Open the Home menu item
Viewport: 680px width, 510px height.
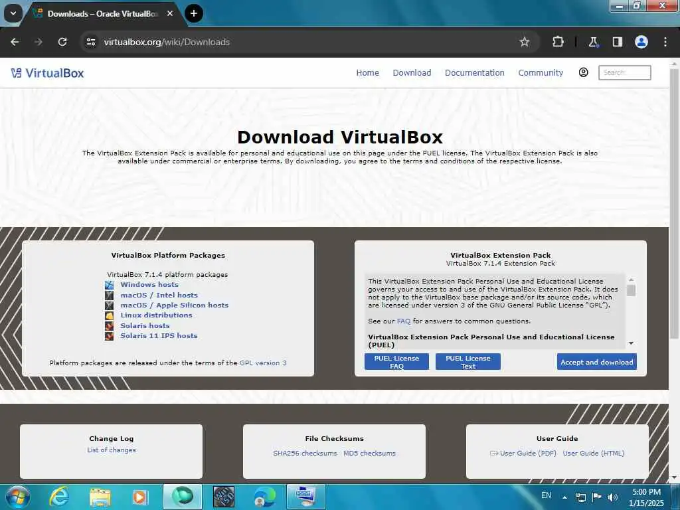(367, 73)
